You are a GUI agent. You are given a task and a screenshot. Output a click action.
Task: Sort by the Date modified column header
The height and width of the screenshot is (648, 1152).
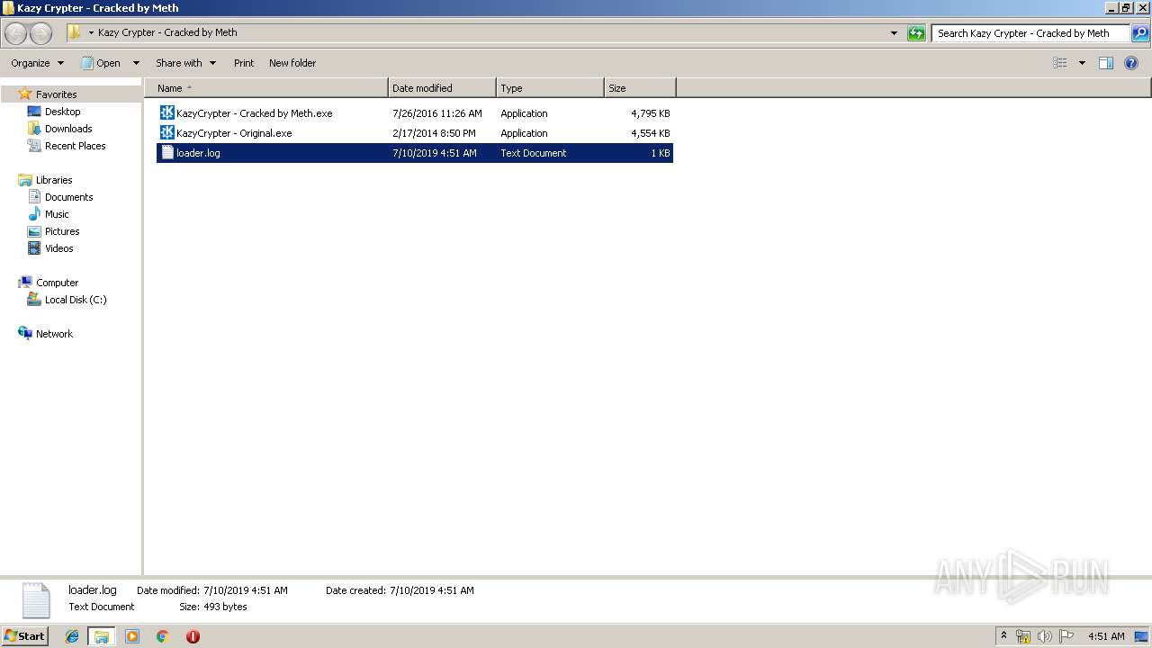click(x=442, y=88)
